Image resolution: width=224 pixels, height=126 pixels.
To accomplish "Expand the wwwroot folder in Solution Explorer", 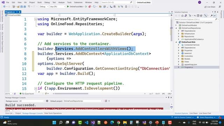I will [x=178, y=53].
